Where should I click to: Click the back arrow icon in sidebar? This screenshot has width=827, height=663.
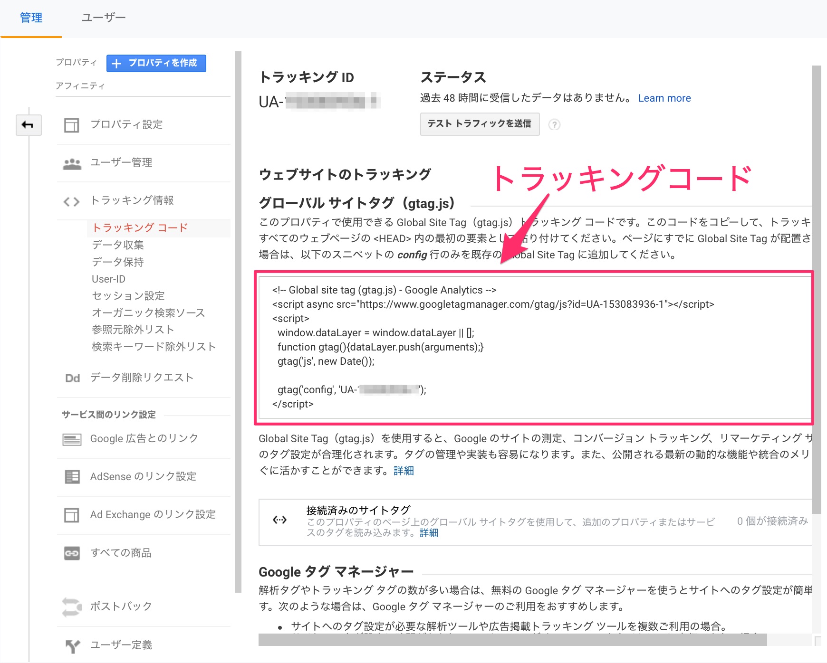(x=28, y=125)
